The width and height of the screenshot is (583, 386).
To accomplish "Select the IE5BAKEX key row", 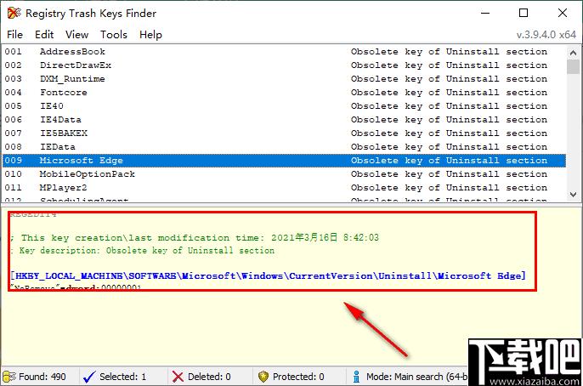I will pyautogui.click(x=63, y=133).
